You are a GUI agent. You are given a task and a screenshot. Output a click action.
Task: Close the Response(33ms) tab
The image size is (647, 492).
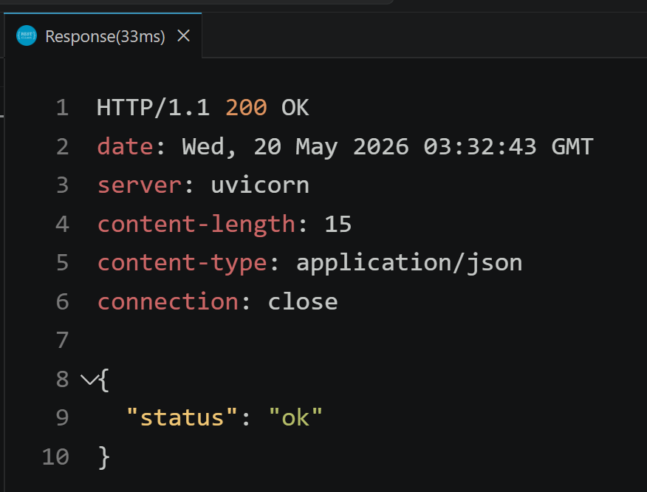(x=184, y=36)
